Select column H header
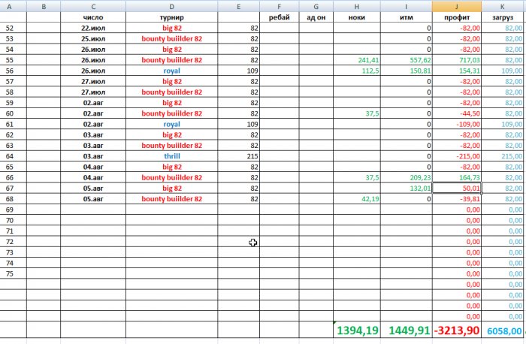 click(357, 6)
